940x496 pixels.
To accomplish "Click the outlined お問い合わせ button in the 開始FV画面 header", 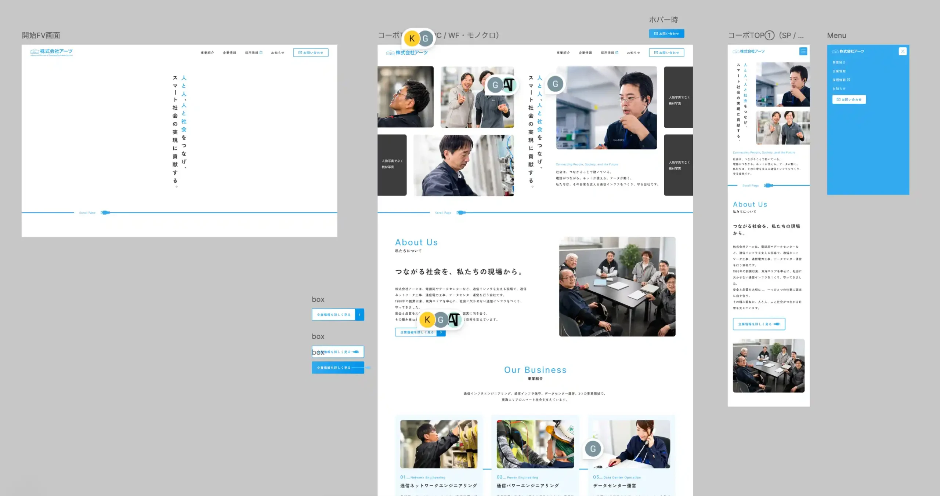I will pyautogui.click(x=311, y=52).
